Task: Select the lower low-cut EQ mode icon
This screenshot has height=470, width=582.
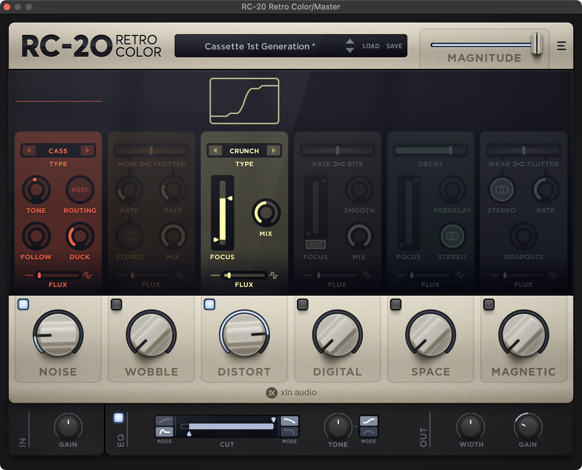Action: point(165,432)
